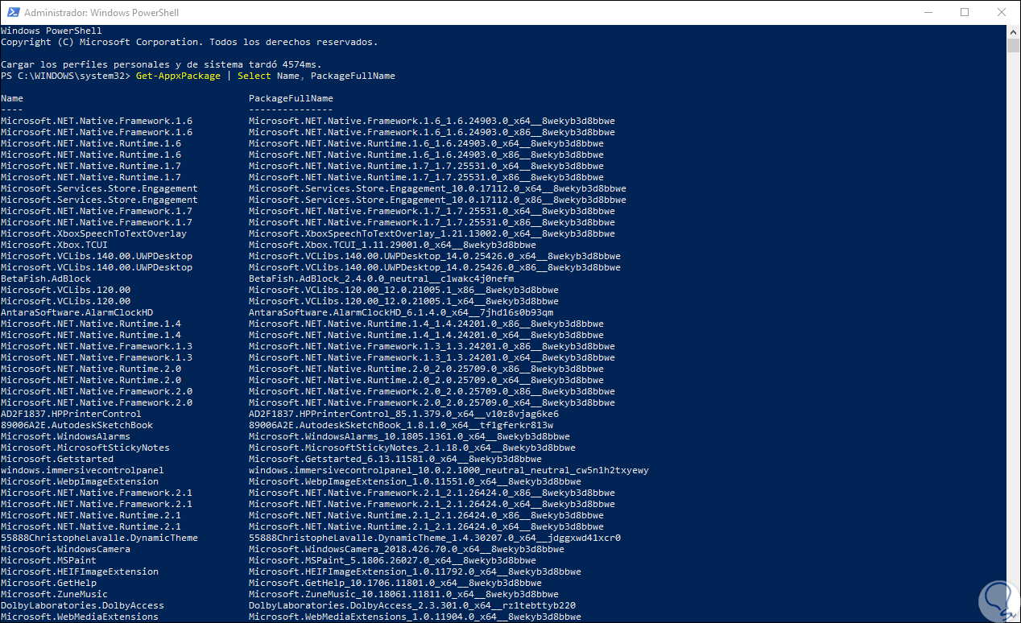1021x623 pixels.
Task: Click 'DolbyLaboratories.DolbyAccess_2.3.301.0_x64' full name
Action: tap(412, 605)
